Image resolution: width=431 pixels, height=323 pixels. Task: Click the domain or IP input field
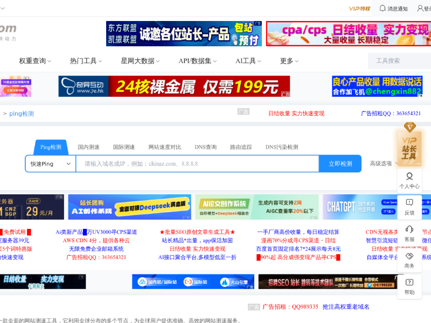(x=197, y=164)
